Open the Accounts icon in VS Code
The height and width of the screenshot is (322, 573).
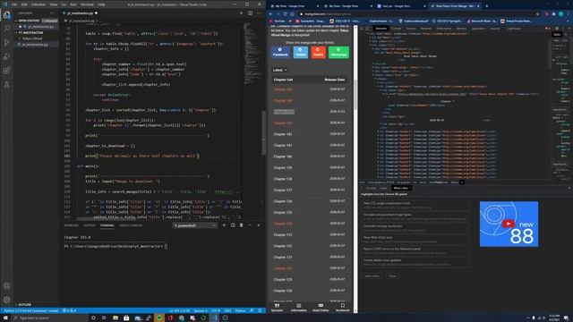[x=6, y=286]
